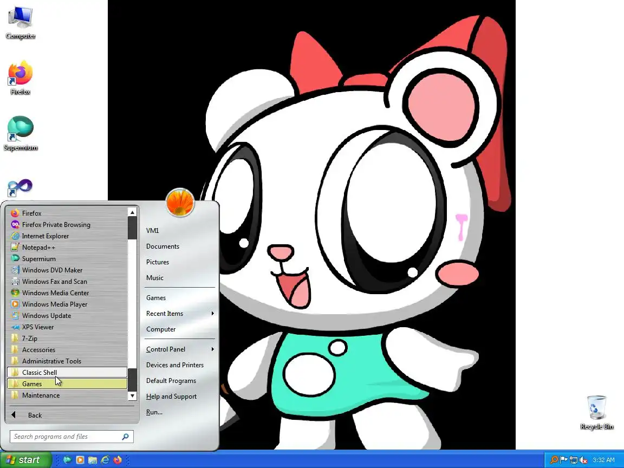The image size is (624, 468).
Task: Run Windows Update from the list
Action: click(67, 316)
